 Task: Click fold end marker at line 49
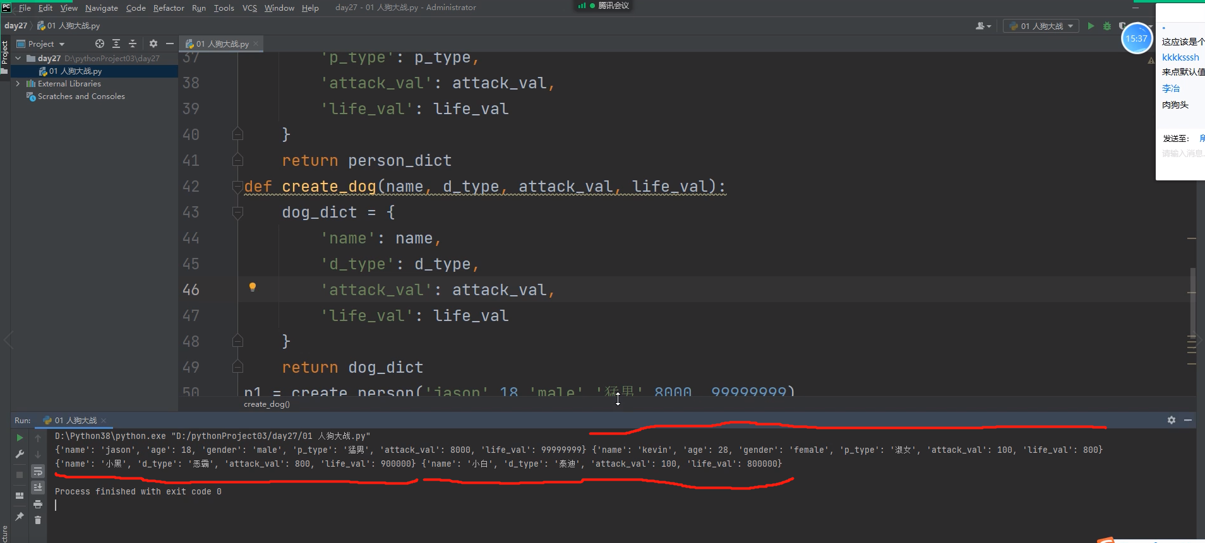[237, 366]
